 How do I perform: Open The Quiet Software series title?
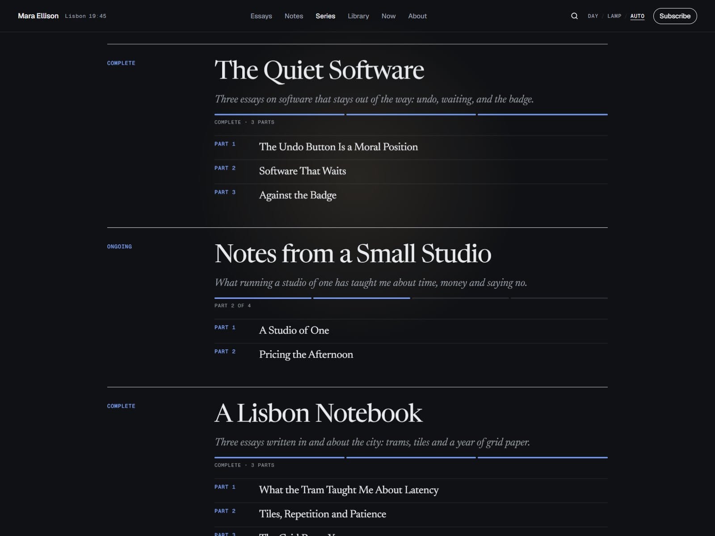pyautogui.click(x=319, y=70)
